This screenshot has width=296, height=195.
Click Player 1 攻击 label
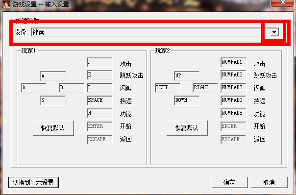tap(125, 64)
